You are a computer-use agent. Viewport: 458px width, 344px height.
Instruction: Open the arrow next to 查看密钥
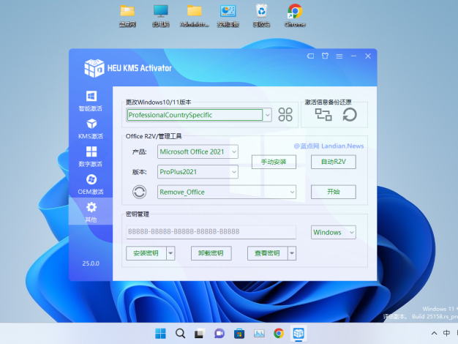[292, 253]
